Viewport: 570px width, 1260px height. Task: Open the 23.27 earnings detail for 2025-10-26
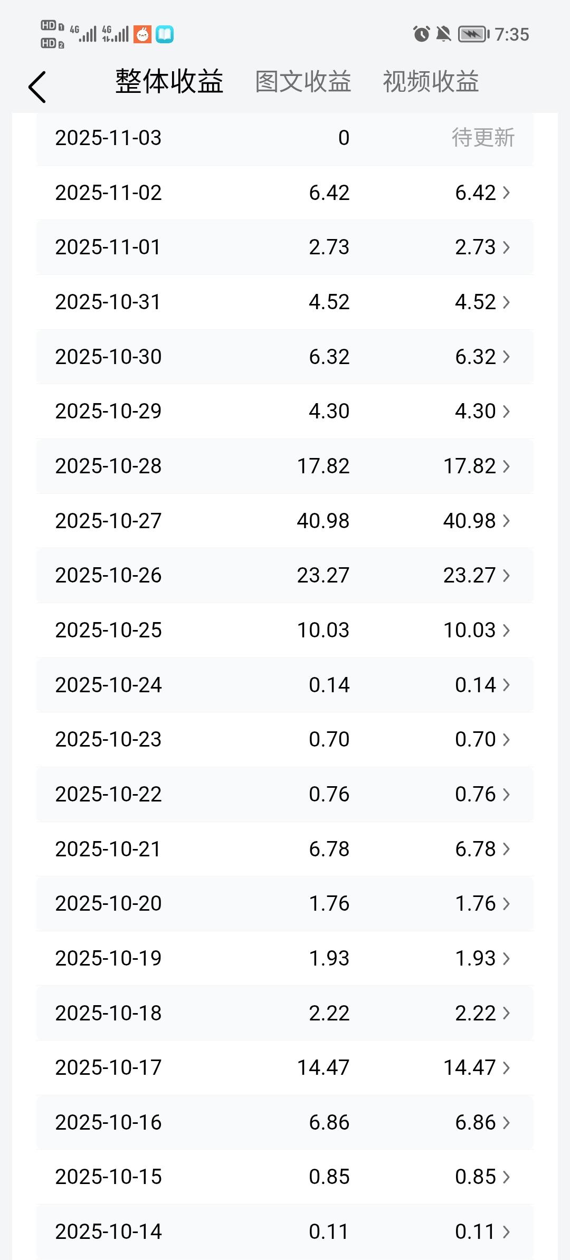(470, 575)
